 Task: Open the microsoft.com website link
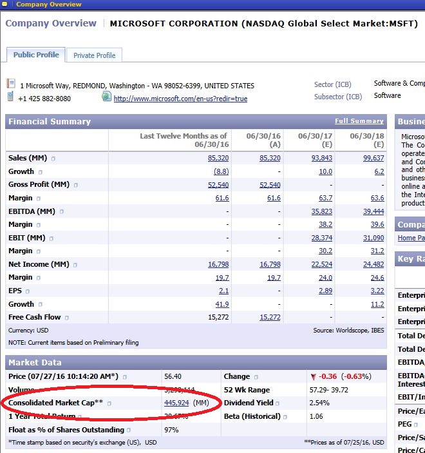click(x=180, y=99)
